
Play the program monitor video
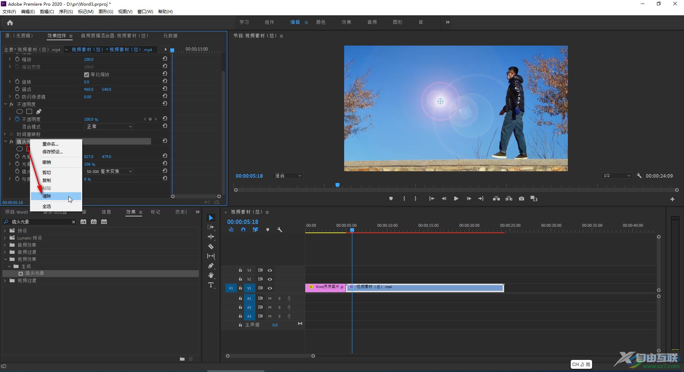(456, 199)
